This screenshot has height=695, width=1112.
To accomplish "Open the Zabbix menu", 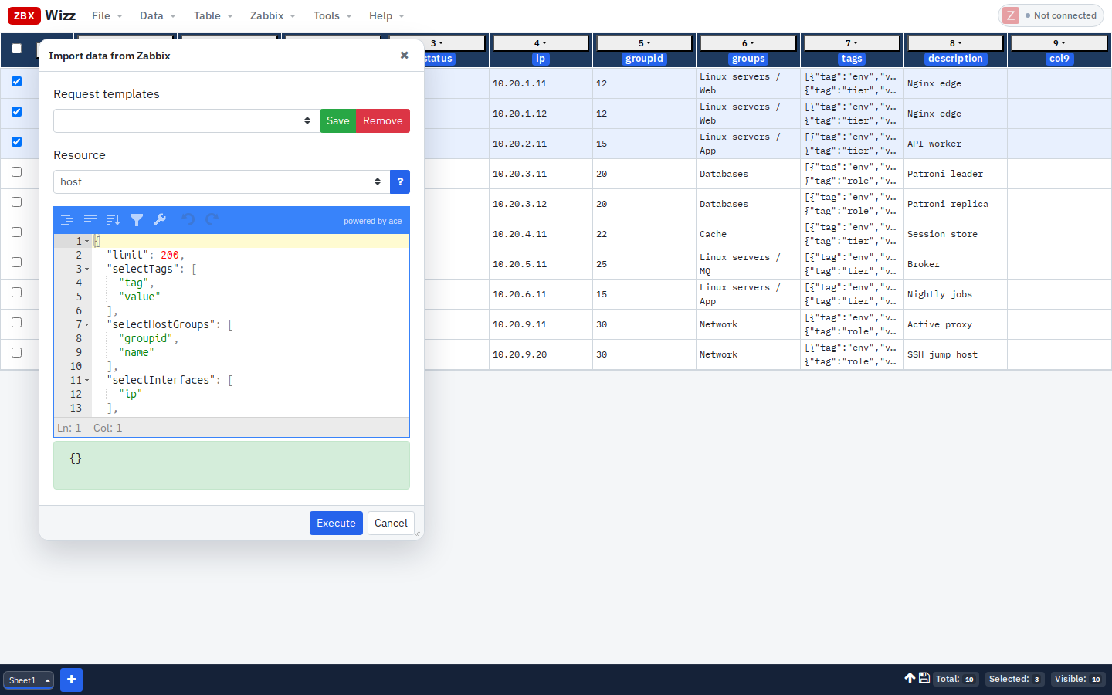I will 273,15.
